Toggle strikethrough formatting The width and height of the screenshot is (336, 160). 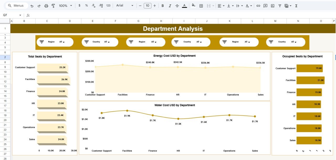(x=177, y=5)
